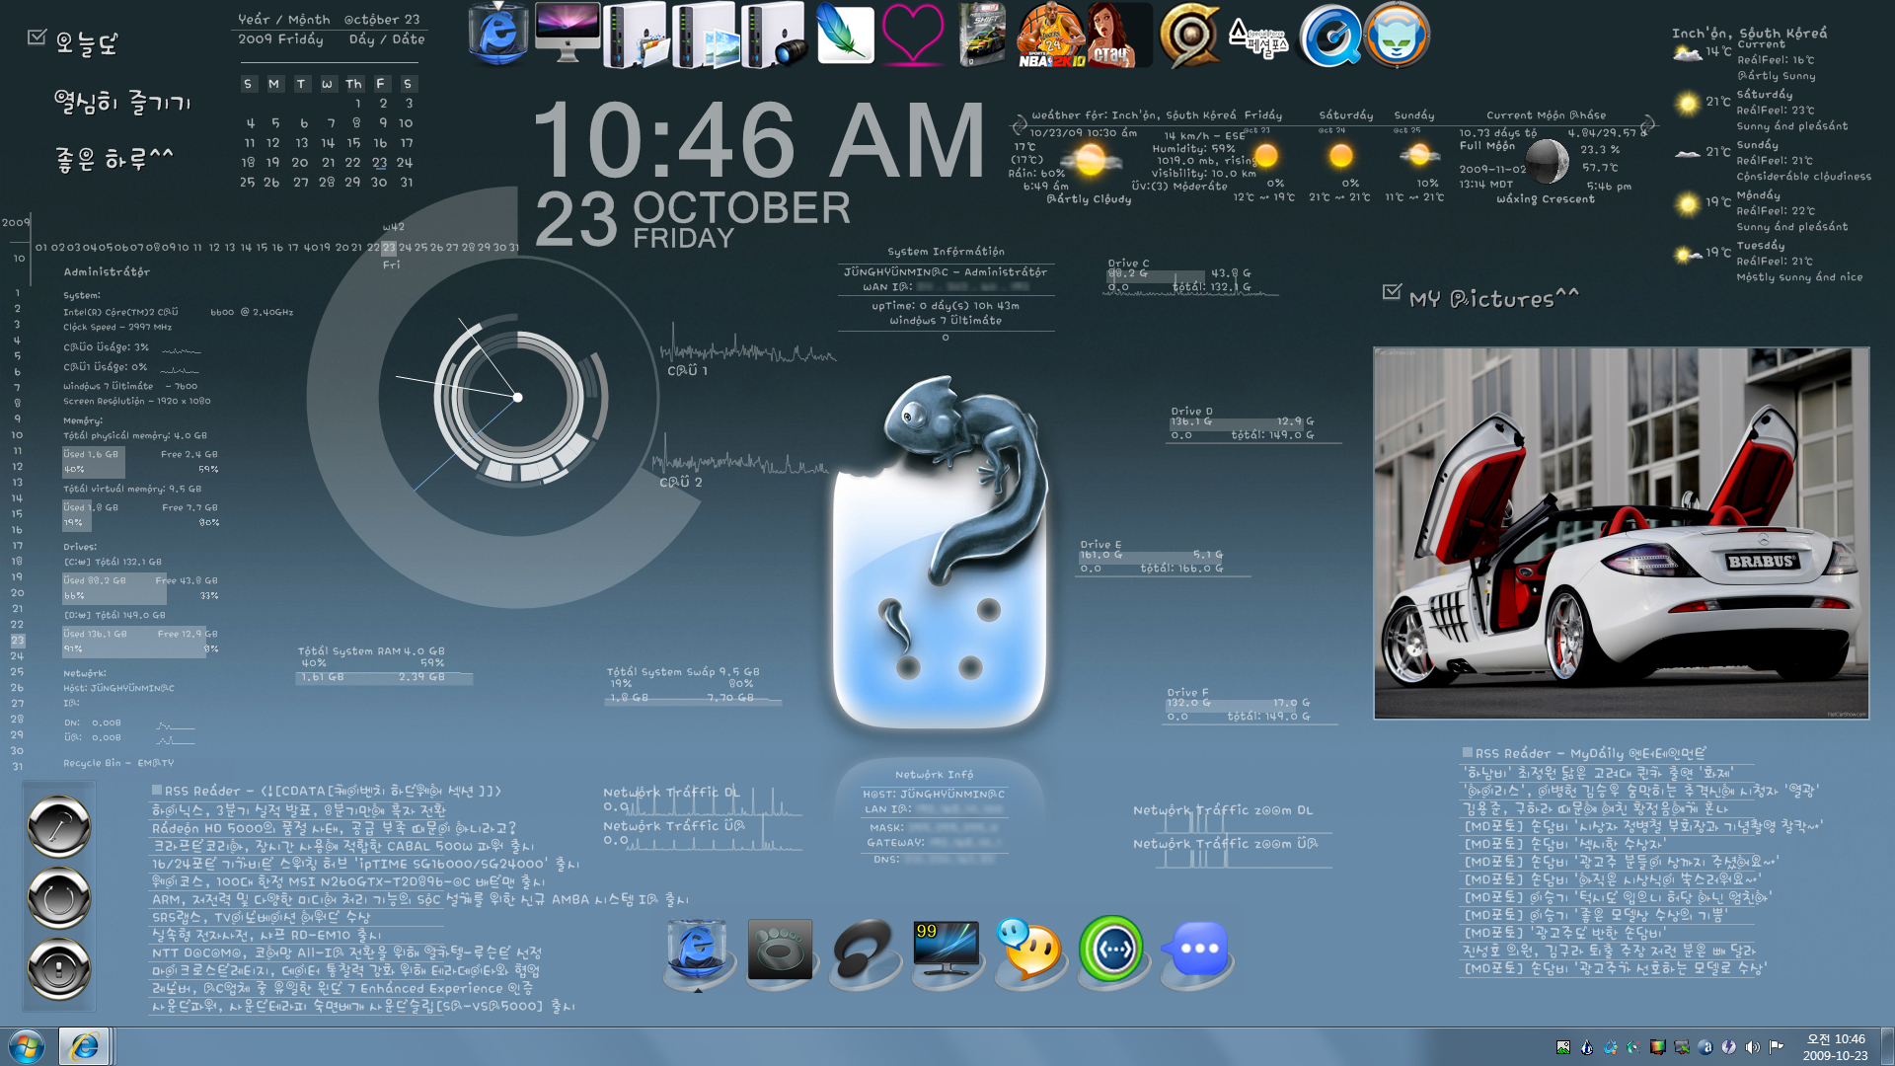The image size is (1895, 1066).
Task: Launch the gold swirl emblem game icon
Action: (x=1189, y=35)
